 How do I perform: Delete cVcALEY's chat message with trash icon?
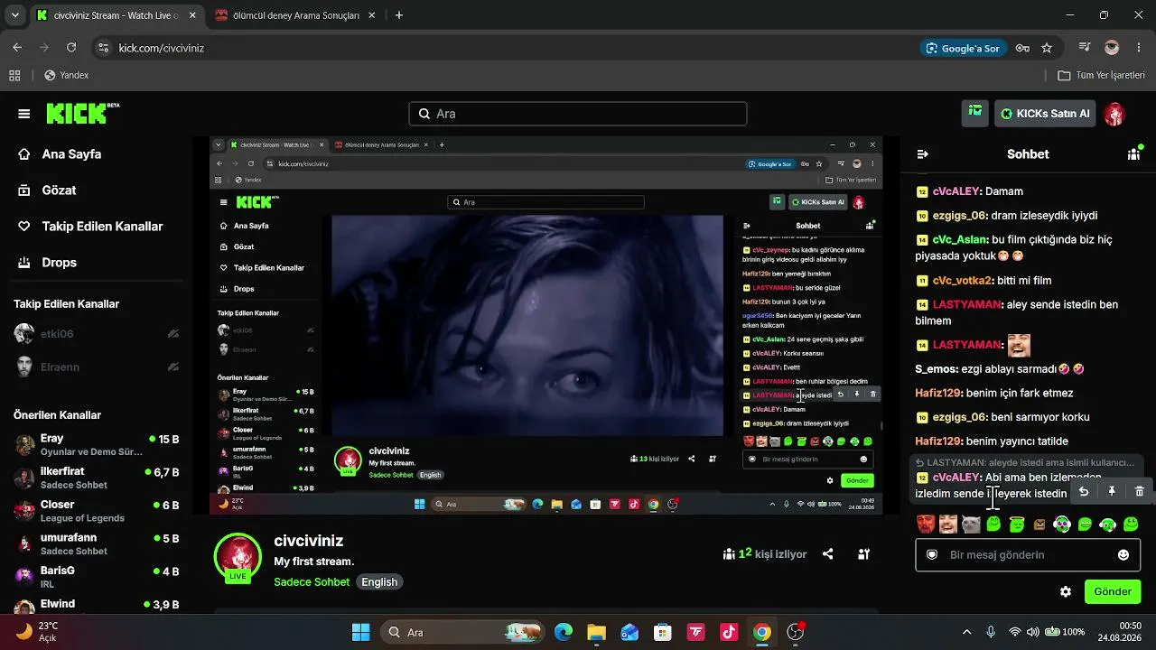point(1140,491)
